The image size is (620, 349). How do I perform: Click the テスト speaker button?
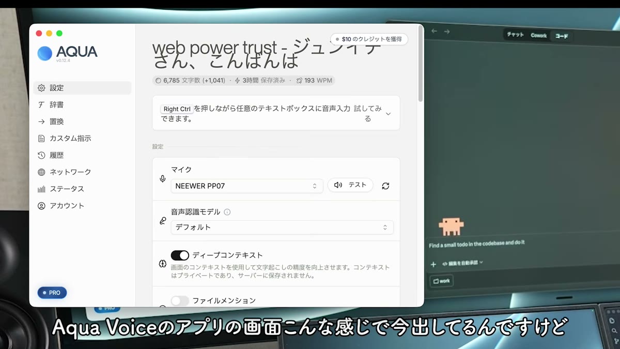[350, 185]
